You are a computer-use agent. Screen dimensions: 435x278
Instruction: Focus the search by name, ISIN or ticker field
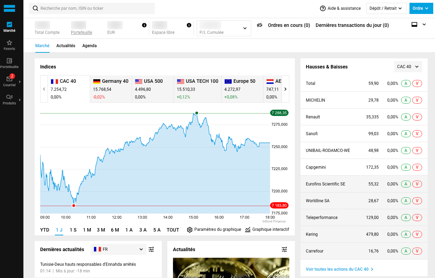[92, 8]
